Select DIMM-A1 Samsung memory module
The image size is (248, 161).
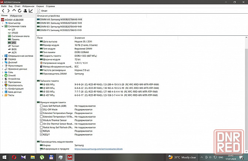(60, 20)
